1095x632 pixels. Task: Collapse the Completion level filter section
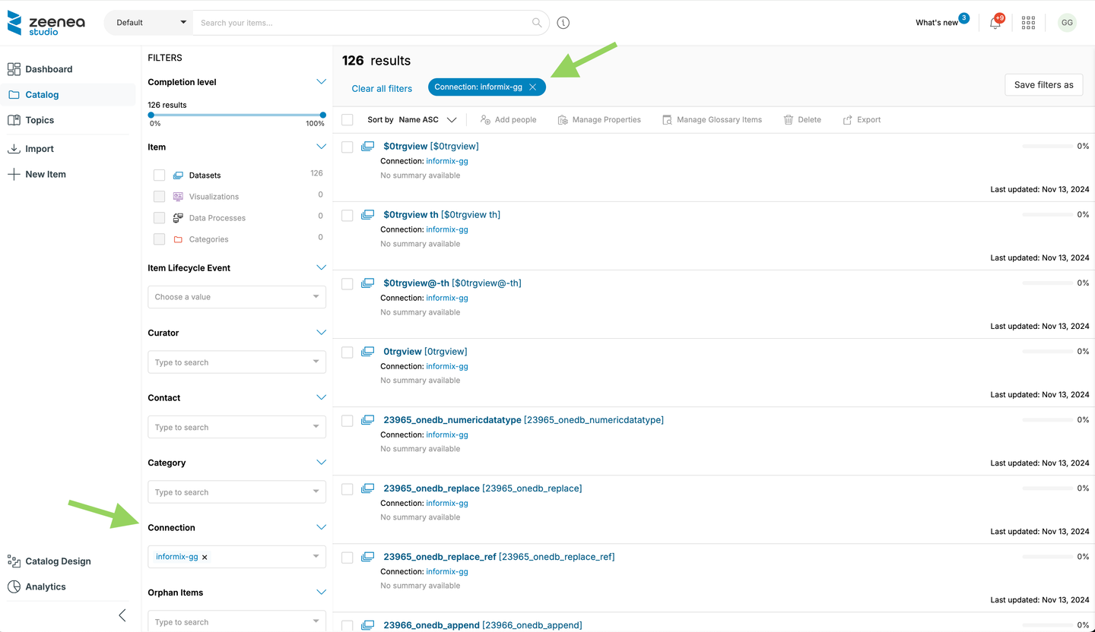click(x=321, y=82)
